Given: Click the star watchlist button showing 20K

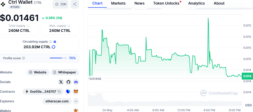Looking at the screenshot, I should coord(60,4).
